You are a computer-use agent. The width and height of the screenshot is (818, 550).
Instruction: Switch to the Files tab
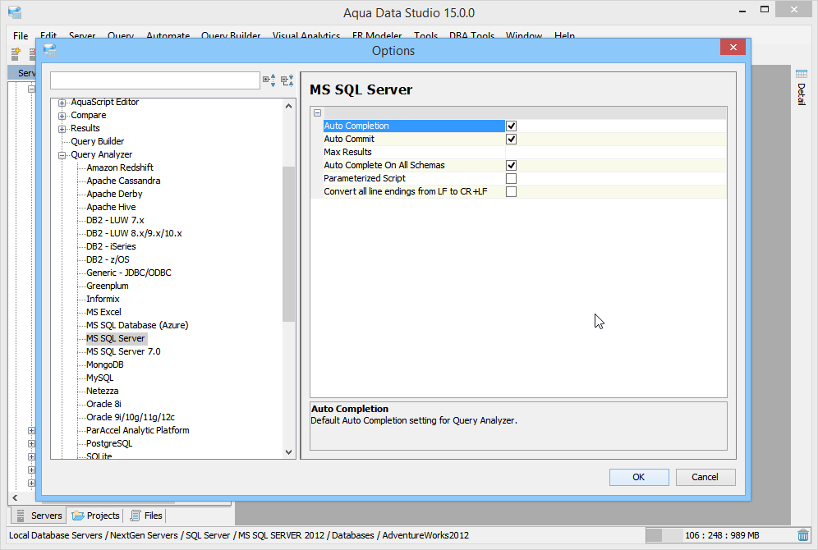point(146,515)
